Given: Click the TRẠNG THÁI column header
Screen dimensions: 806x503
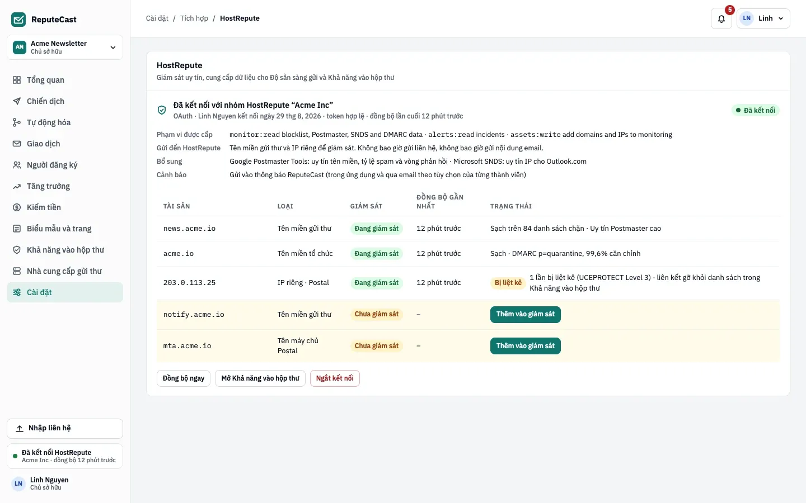Looking at the screenshot, I should pyautogui.click(x=511, y=206).
